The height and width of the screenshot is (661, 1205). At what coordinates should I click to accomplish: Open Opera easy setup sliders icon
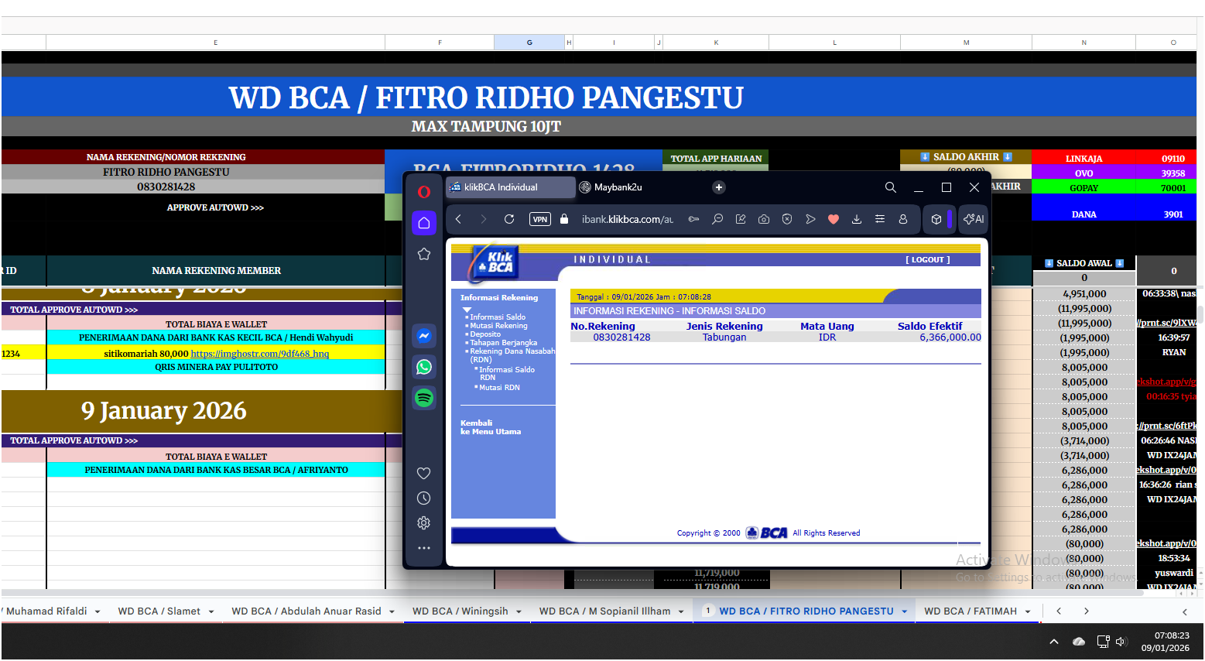[x=880, y=219]
